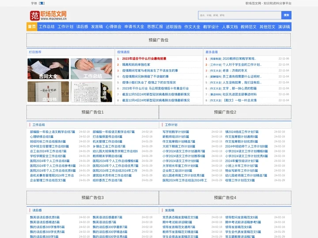Open article 隔离和妈妈单独在家

pyautogui.click(x=136, y=64)
